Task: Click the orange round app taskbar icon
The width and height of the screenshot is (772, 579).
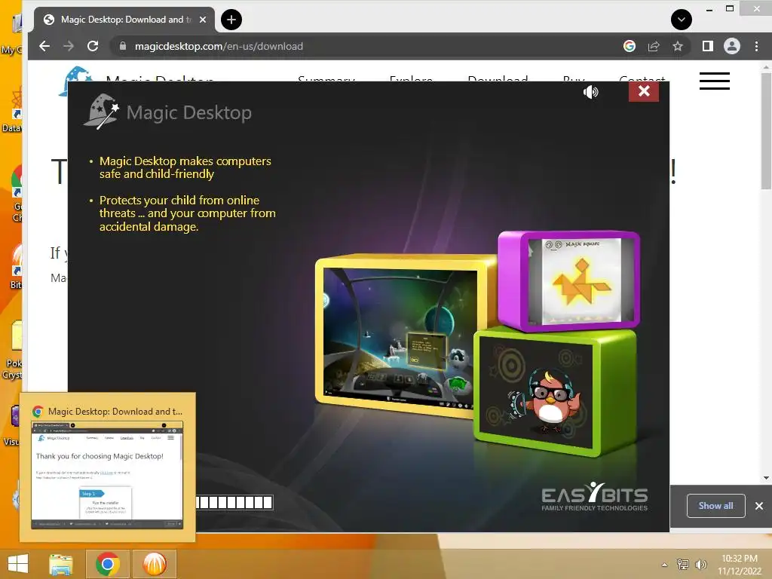Action: [x=154, y=564]
